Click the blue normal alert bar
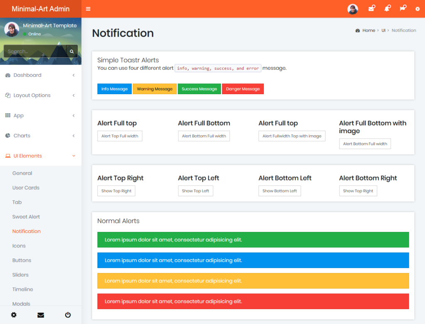 pos(253,261)
